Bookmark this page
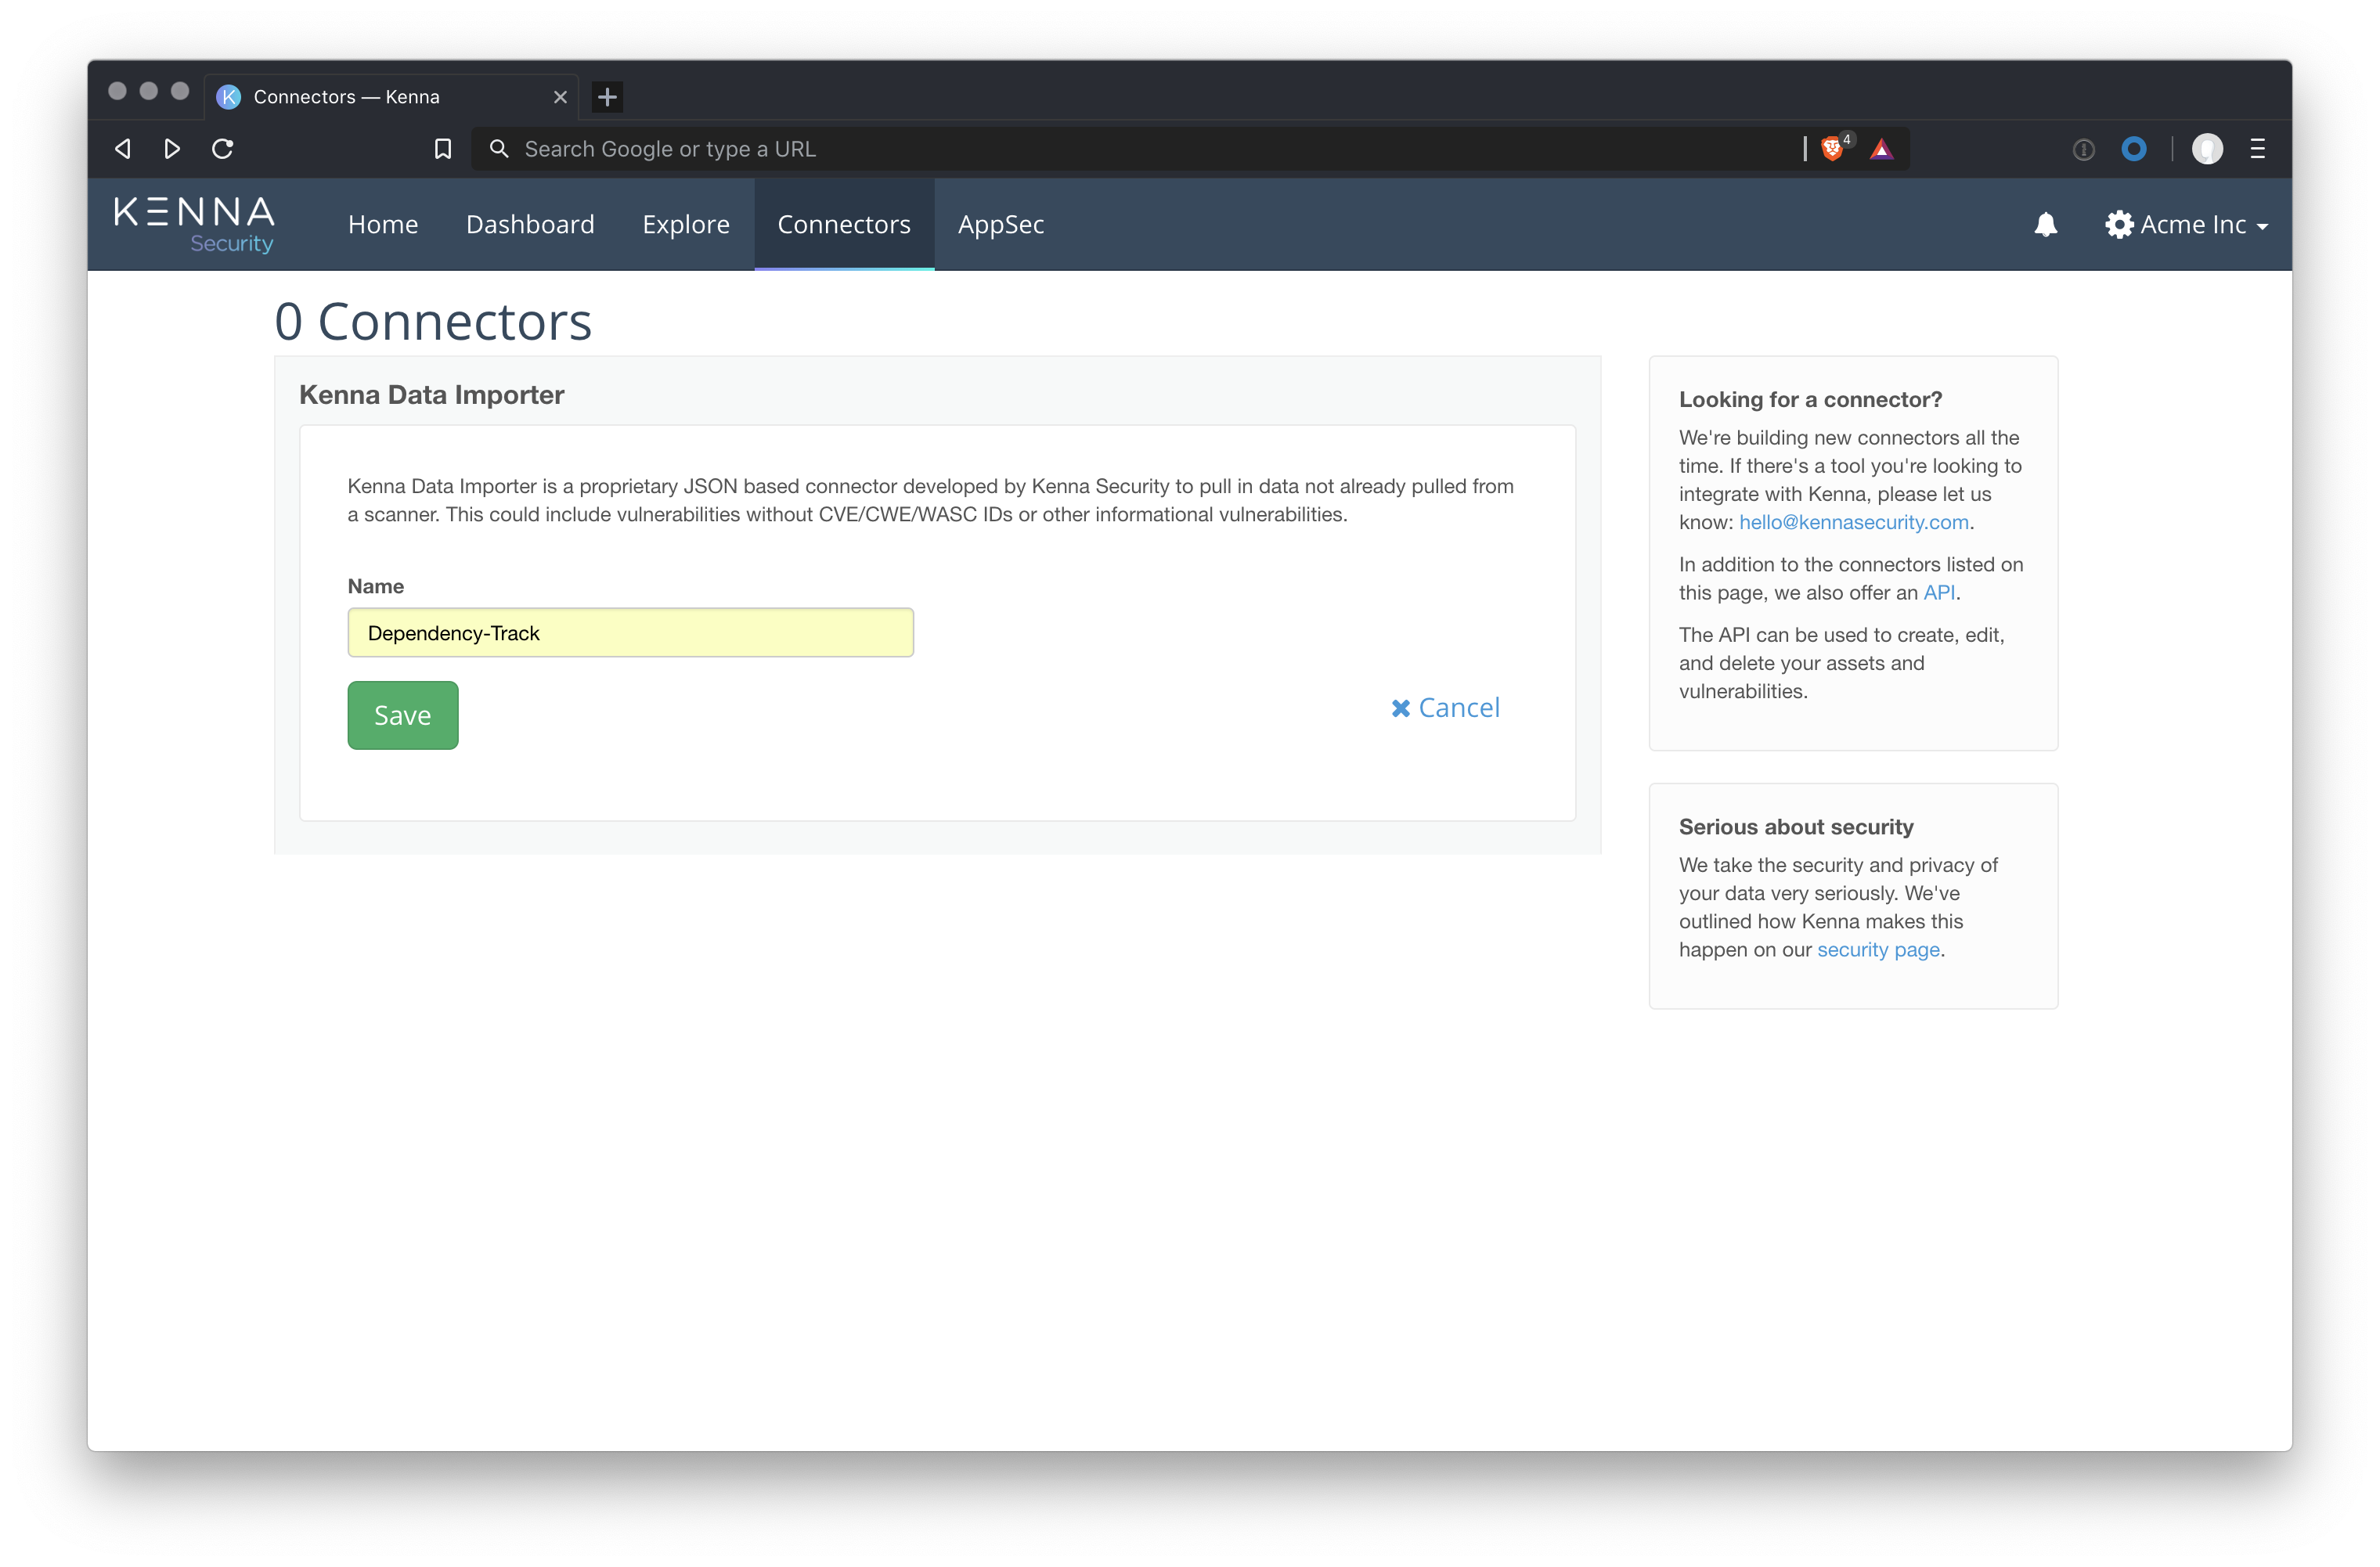The width and height of the screenshot is (2380, 1567). (443, 149)
